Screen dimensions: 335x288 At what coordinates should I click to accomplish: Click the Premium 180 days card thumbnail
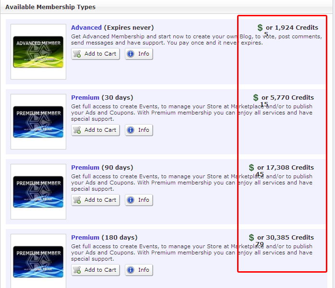point(38,262)
